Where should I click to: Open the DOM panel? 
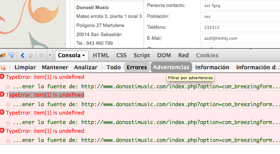164,55
